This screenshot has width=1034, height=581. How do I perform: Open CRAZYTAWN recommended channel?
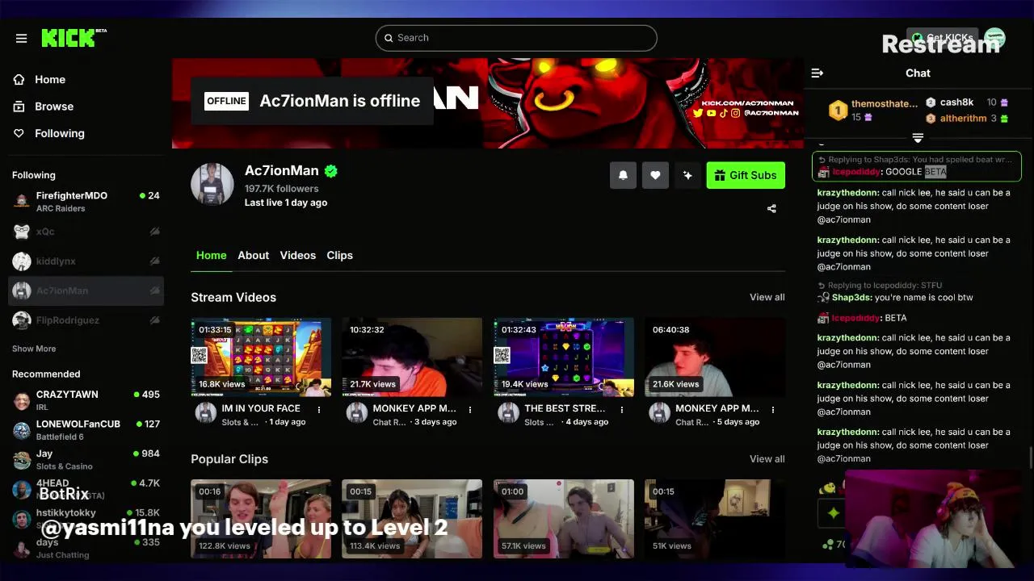tap(86, 400)
